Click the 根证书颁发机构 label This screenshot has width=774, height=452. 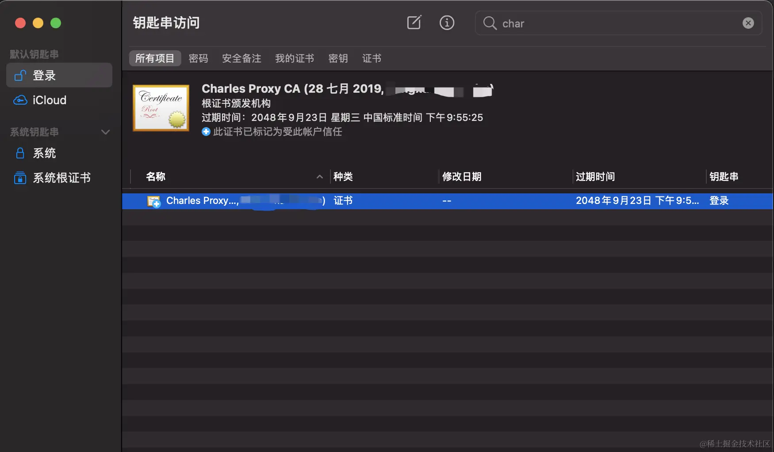click(x=236, y=103)
